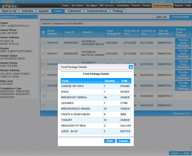Click the Quantity column header in dialog
Screen dimensions: 192x156
(x=111, y=81)
